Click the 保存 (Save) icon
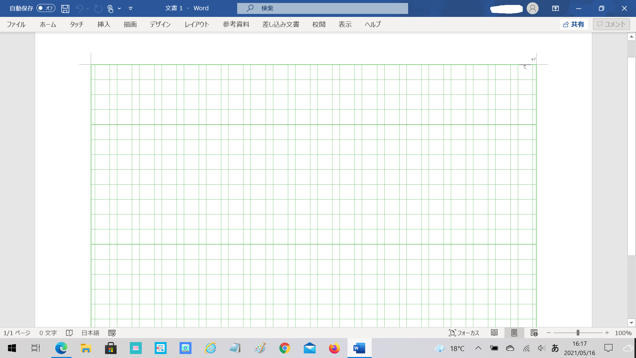The width and height of the screenshot is (636, 358). point(65,8)
